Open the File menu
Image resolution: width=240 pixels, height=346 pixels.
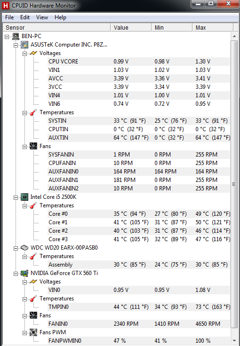(x=9, y=17)
